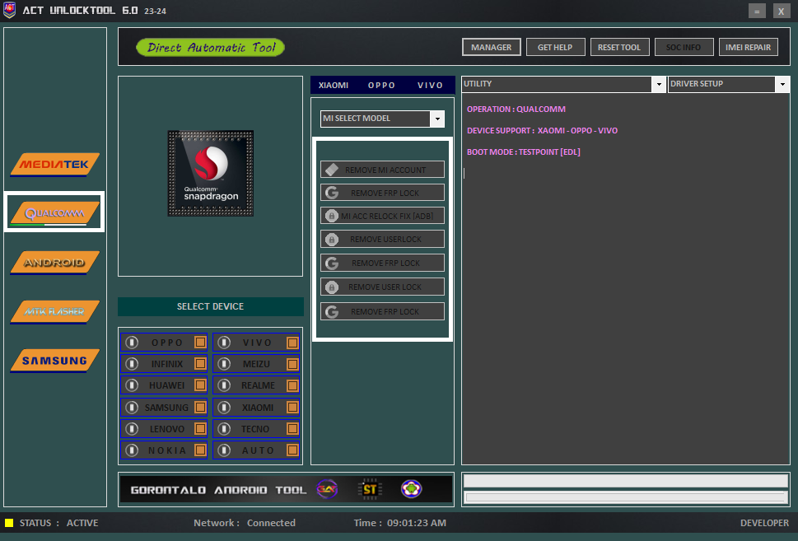Viewport: 798px width, 541px height.
Task: Check the orange box beside NOKIA
Action: pyautogui.click(x=200, y=450)
